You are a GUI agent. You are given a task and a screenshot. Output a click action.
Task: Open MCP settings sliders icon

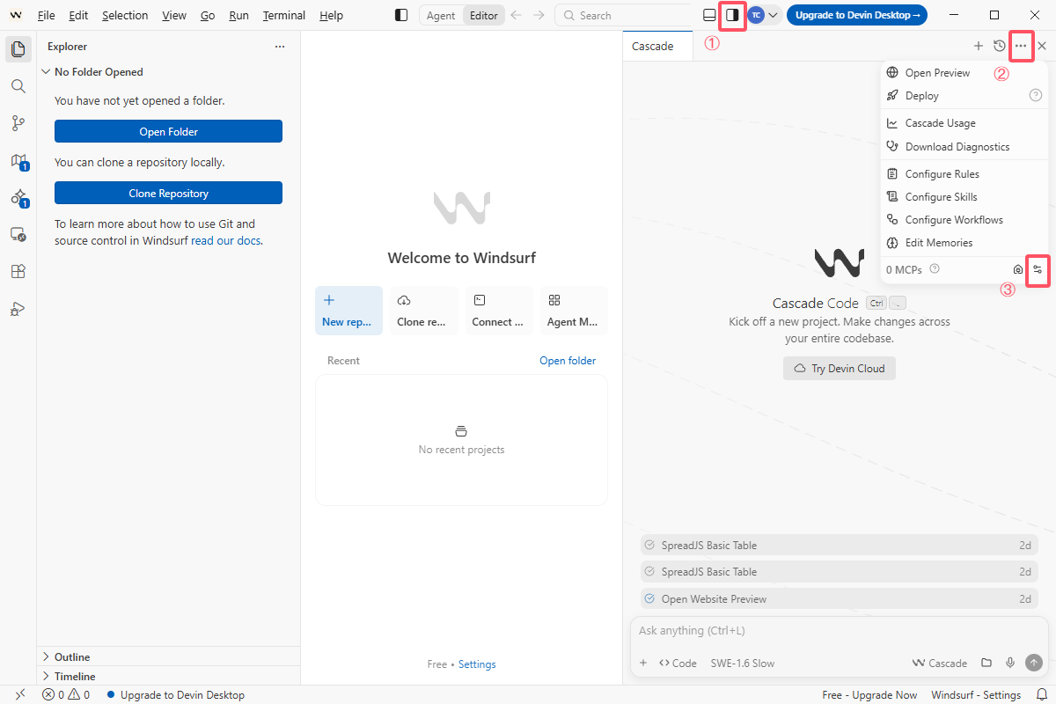1038,270
